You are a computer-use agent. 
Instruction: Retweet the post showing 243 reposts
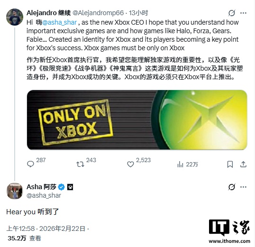tap(80, 165)
